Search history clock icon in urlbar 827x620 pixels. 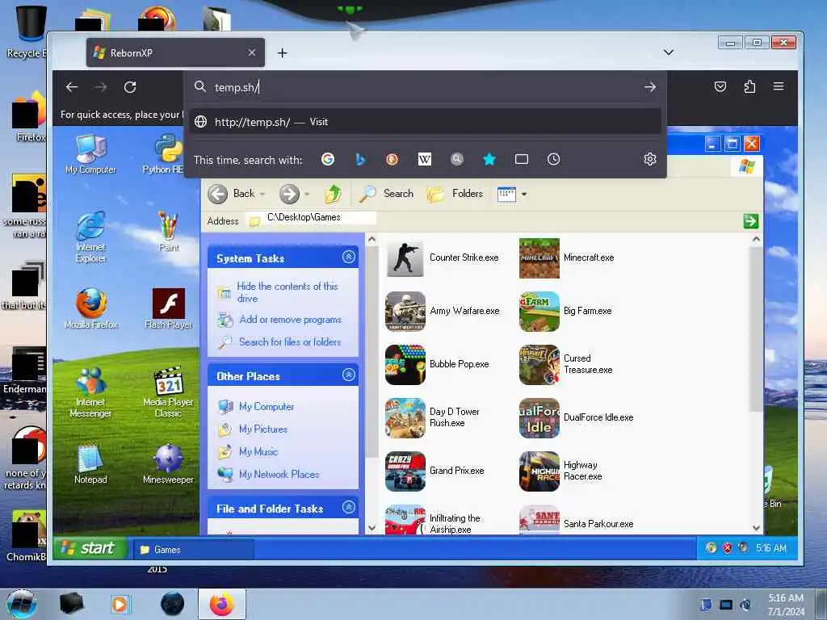(x=553, y=159)
